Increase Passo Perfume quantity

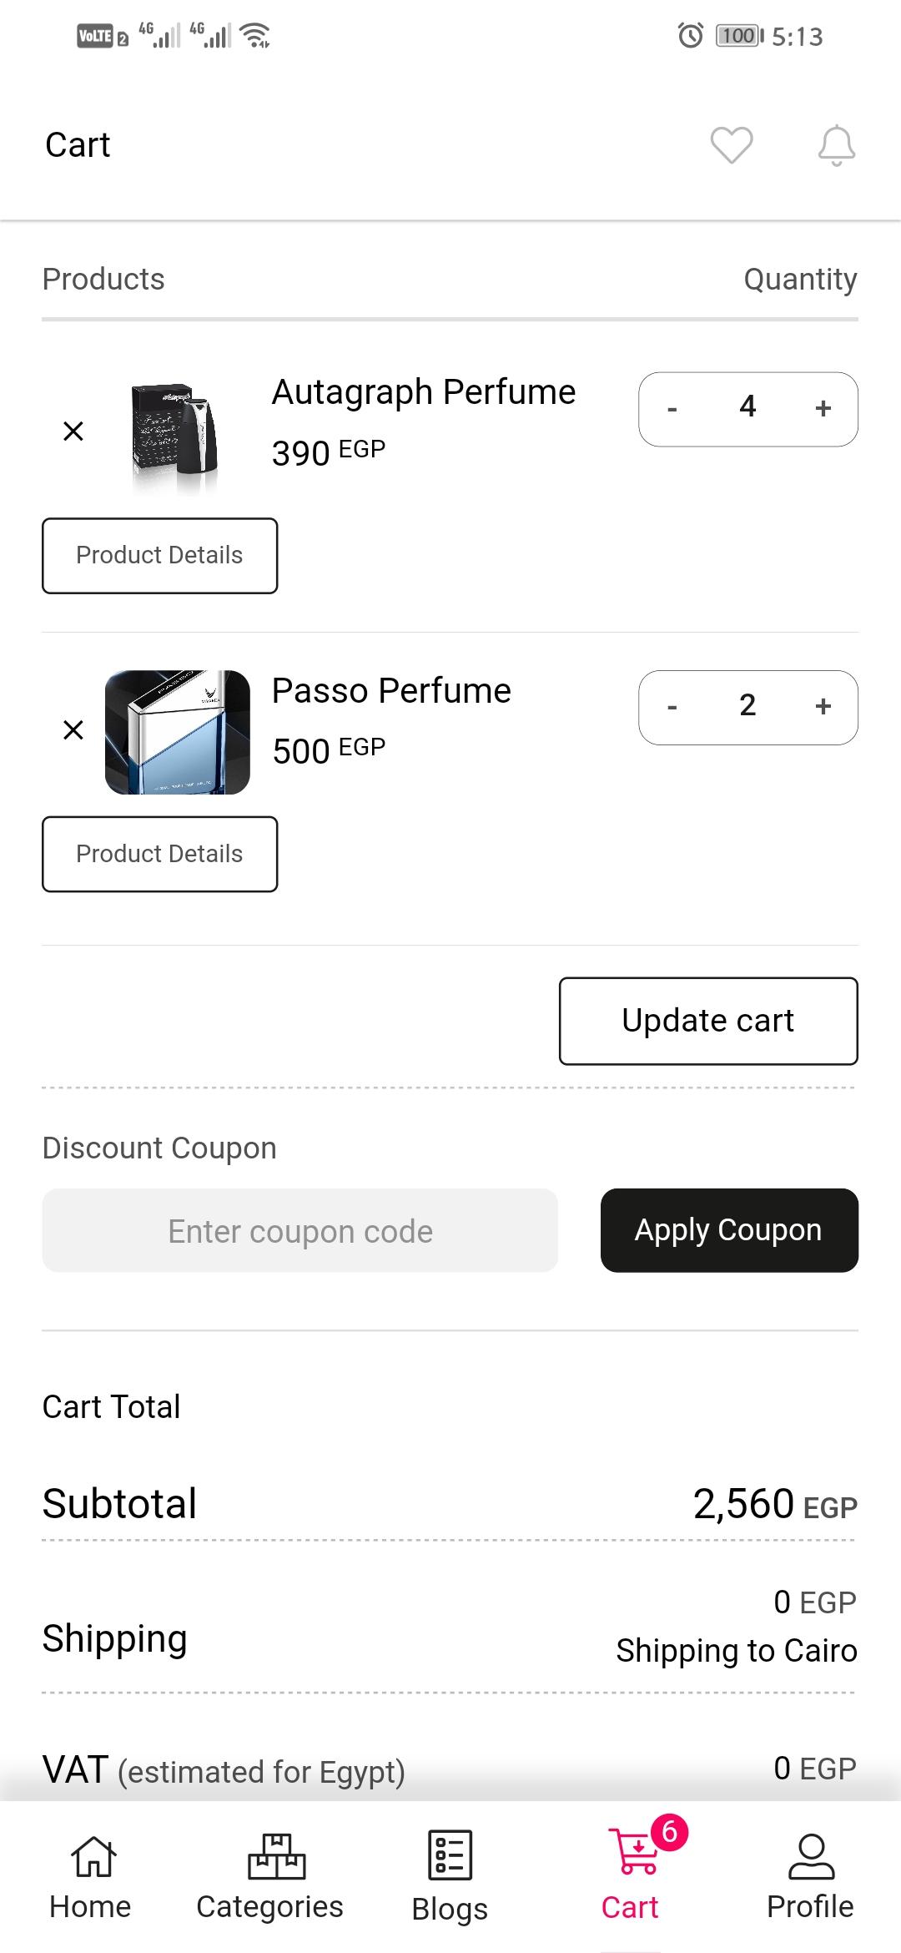[823, 707]
